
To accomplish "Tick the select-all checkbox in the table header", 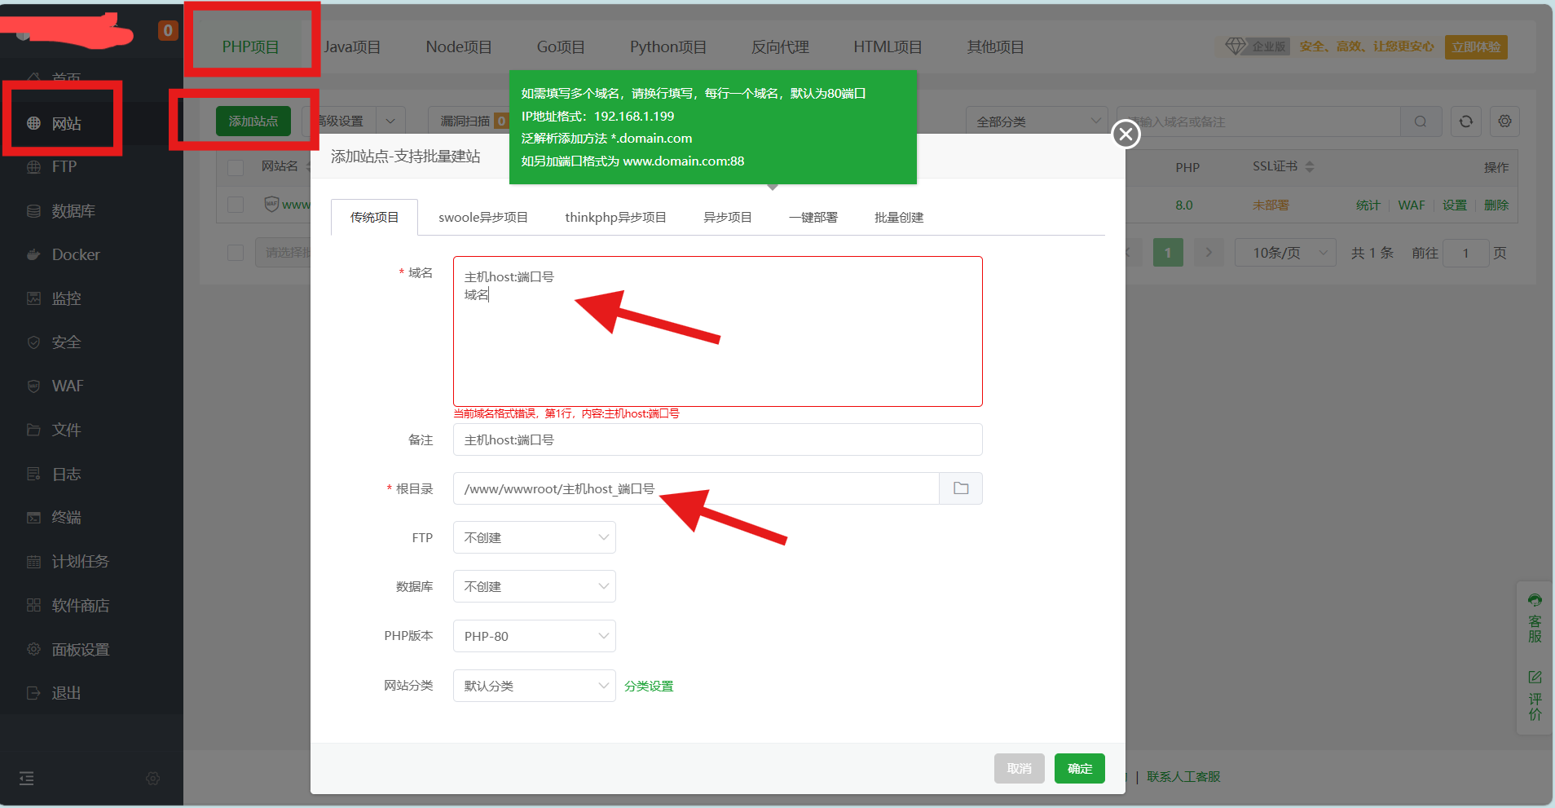I will [236, 167].
